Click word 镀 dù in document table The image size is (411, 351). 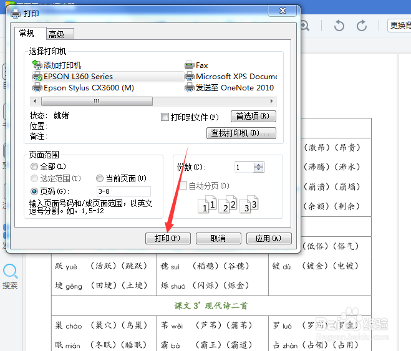281,266
